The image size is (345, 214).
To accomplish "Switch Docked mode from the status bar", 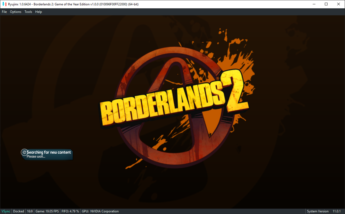I will pos(18,211).
